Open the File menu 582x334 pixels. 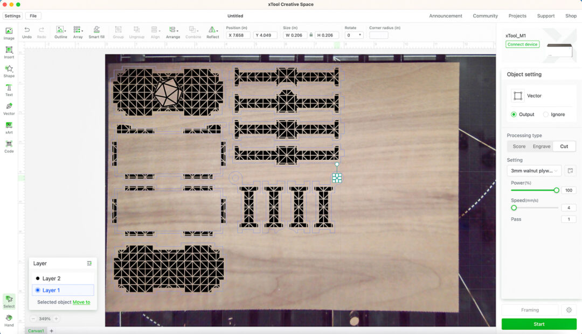pyautogui.click(x=33, y=16)
